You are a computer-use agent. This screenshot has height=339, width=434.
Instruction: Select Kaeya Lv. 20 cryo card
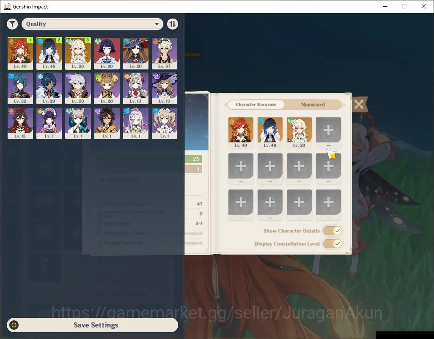pyautogui.click(x=49, y=88)
